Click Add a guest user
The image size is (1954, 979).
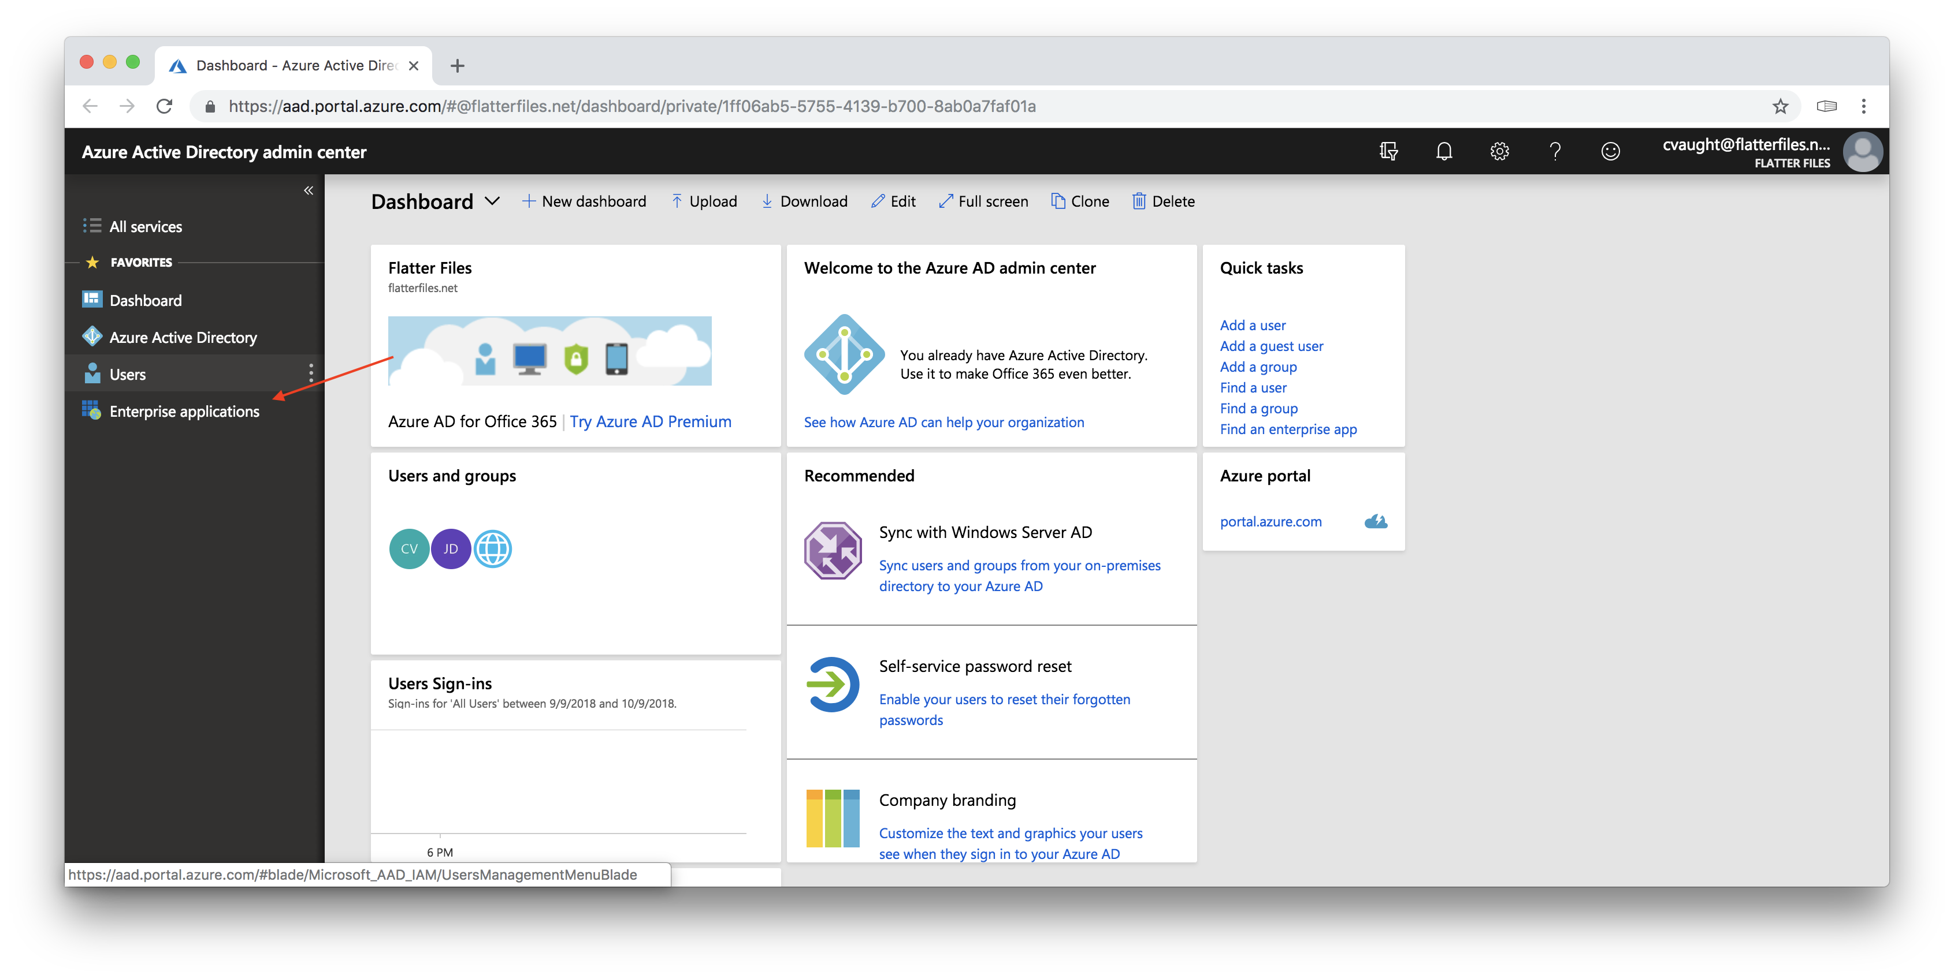tap(1271, 346)
